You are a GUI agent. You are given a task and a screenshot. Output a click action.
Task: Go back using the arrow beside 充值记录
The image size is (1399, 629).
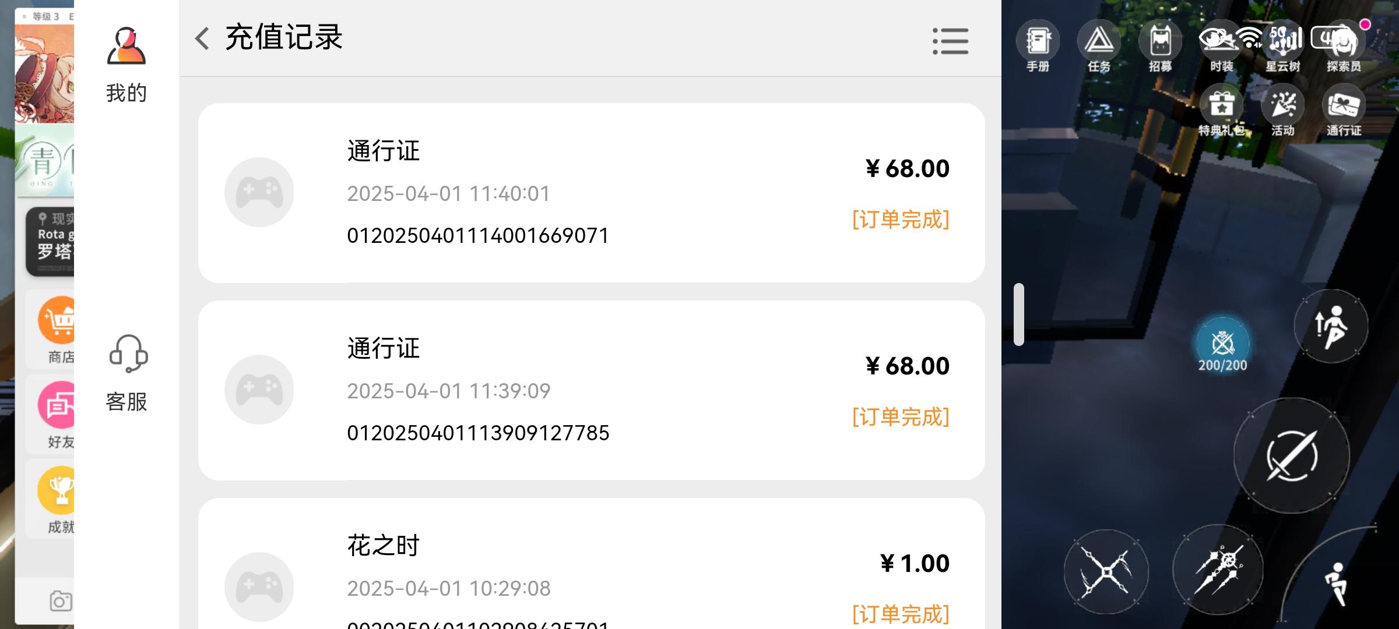pos(202,38)
